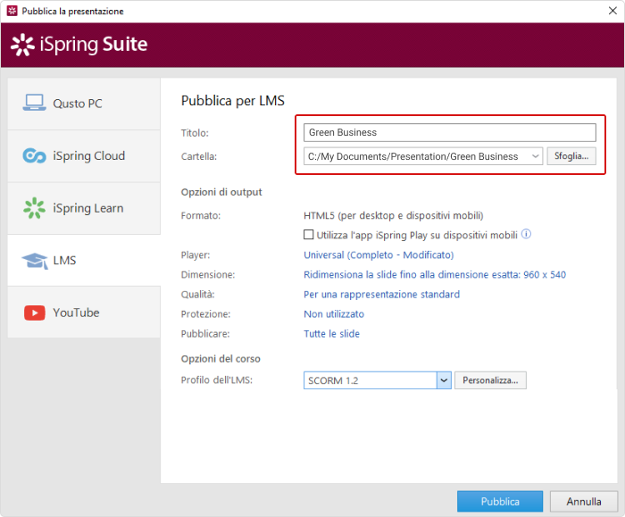Click the Dimensione: label
This screenshot has height=517, width=625.
tap(208, 275)
